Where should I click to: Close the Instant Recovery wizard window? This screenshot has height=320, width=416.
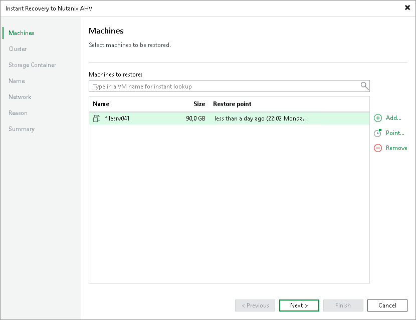point(407,7)
